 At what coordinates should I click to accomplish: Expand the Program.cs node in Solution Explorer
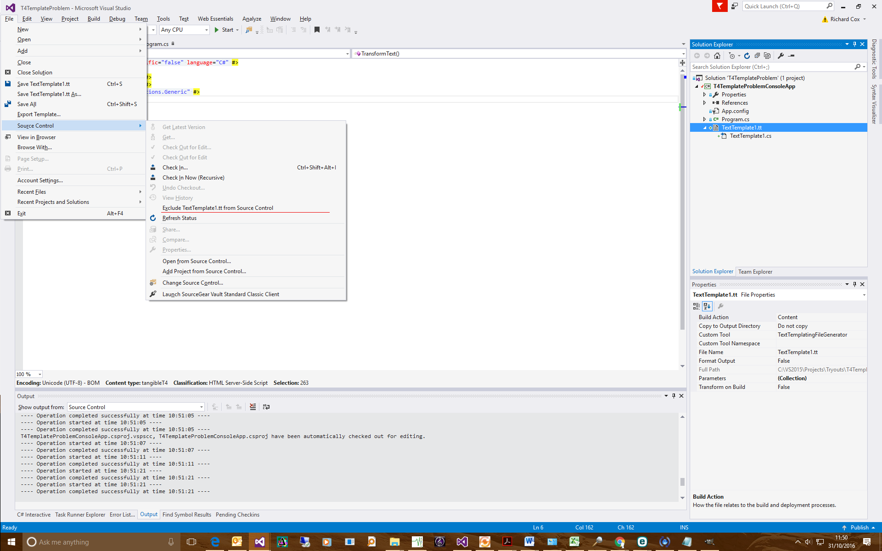click(704, 119)
